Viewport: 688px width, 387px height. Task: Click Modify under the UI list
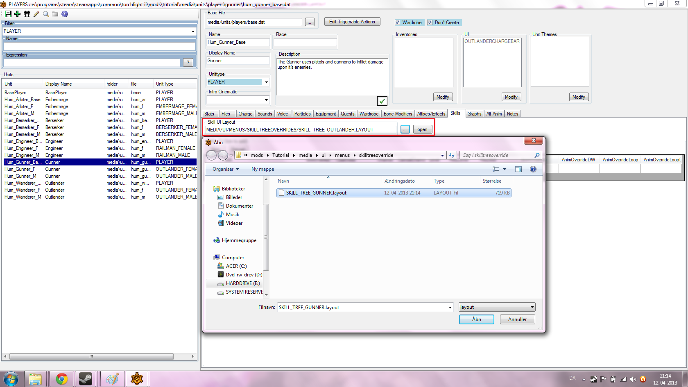pyautogui.click(x=511, y=97)
